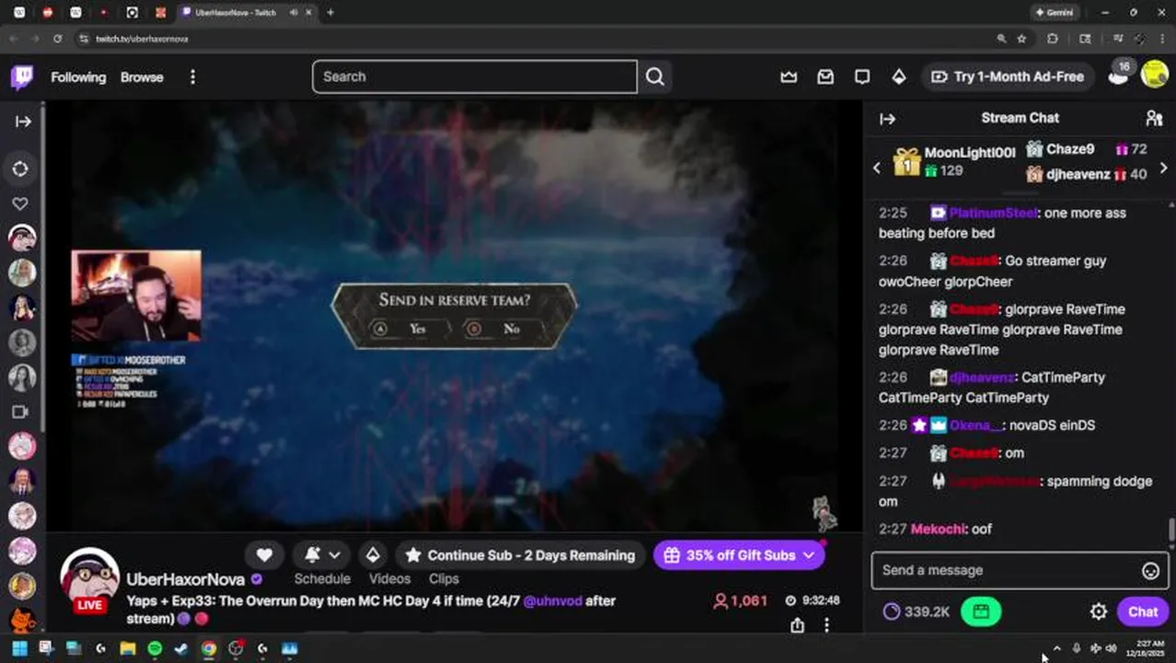The height and width of the screenshot is (663, 1176).
Task: Open Chrome extensions puzzle icon
Action: [x=1053, y=39]
